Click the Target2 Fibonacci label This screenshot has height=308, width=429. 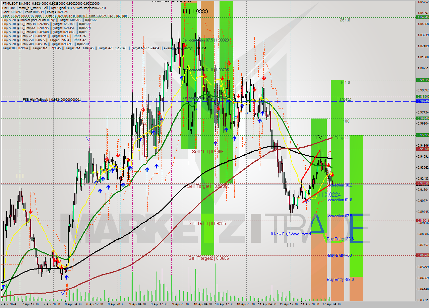coord(344,99)
